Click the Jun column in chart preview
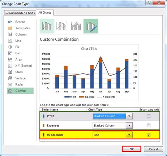Image resolution: width=167 pixels, height=156 pixels. pos(100,73)
